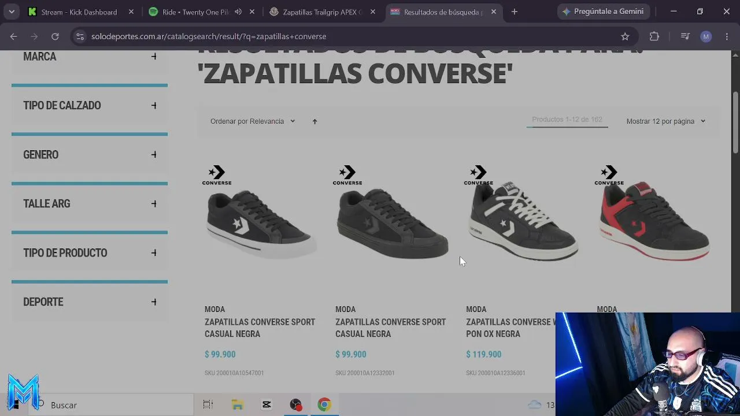Open CapCut from the taskbar
Image resolution: width=740 pixels, height=416 pixels.
[x=267, y=405]
